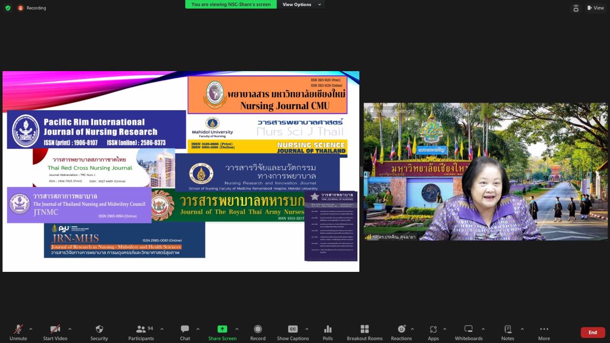Screen dimensions: 610x343
Task: Open the View Options dropdown
Action: (x=302, y=5)
